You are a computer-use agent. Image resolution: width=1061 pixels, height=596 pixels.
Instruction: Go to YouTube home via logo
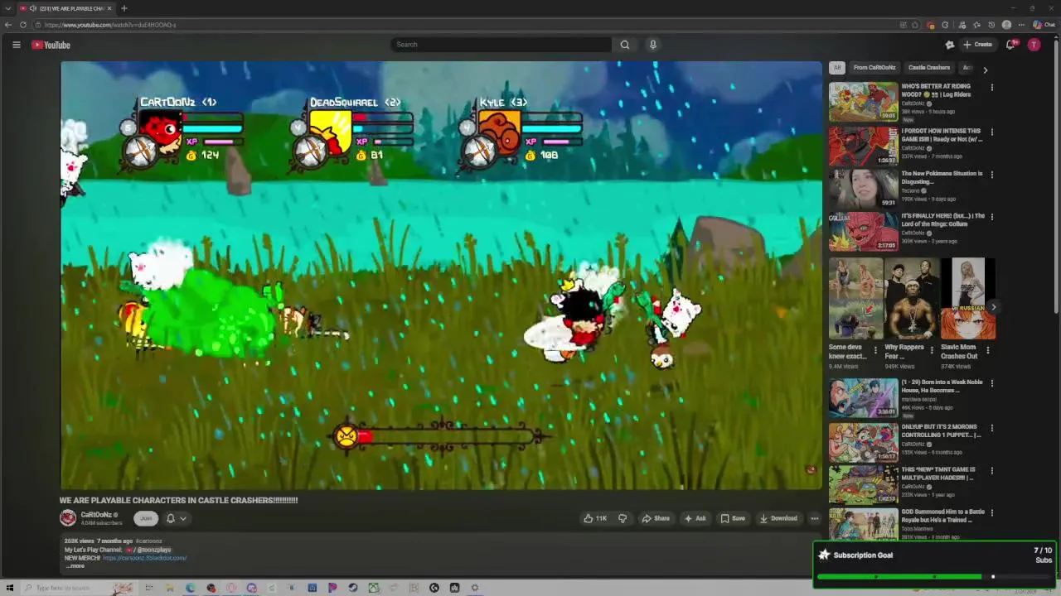[x=51, y=45]
